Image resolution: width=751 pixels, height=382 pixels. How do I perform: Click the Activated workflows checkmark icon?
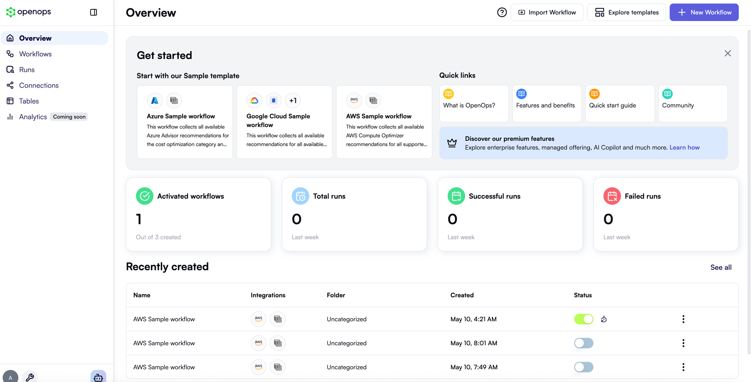tap(145, 196)
